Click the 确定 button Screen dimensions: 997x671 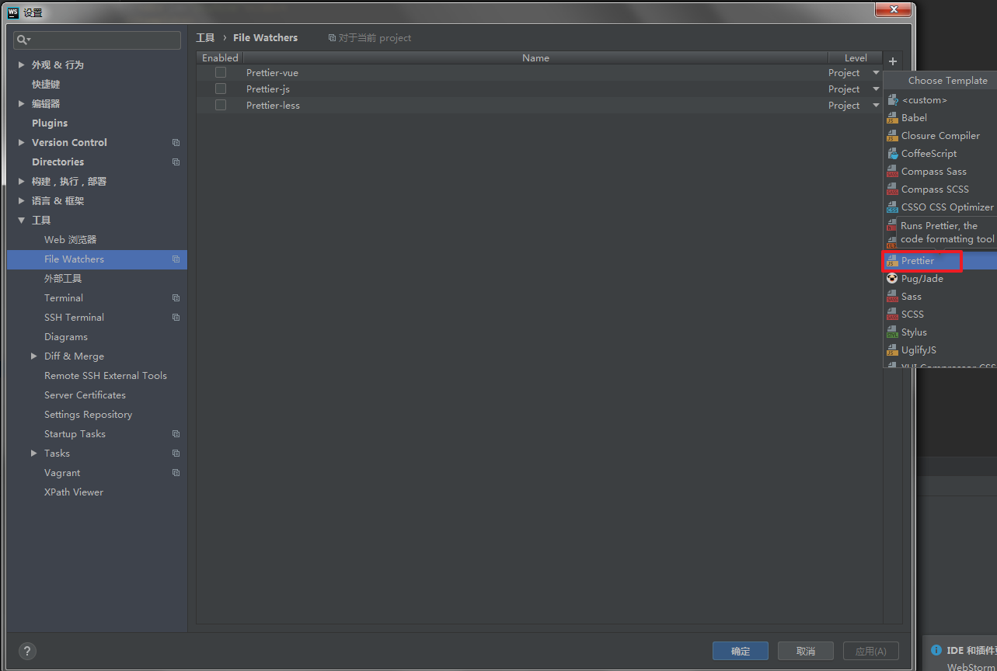tap(741, 651)
